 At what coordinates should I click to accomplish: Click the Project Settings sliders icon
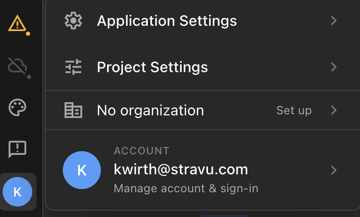click(73, 67)
